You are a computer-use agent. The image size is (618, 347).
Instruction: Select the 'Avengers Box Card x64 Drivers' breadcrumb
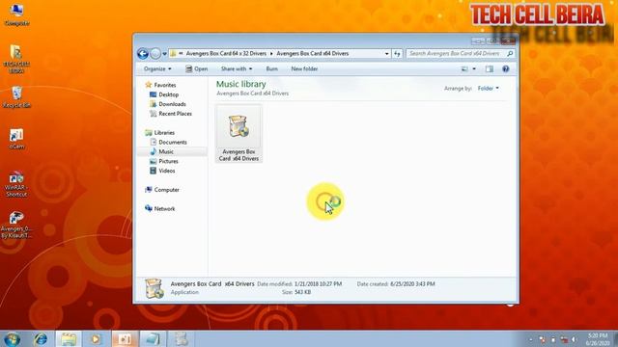313,54
